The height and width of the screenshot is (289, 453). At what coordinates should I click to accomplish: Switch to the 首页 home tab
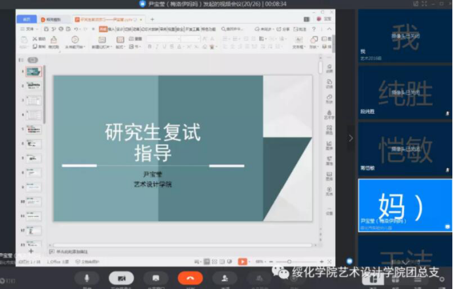point(27,20)
